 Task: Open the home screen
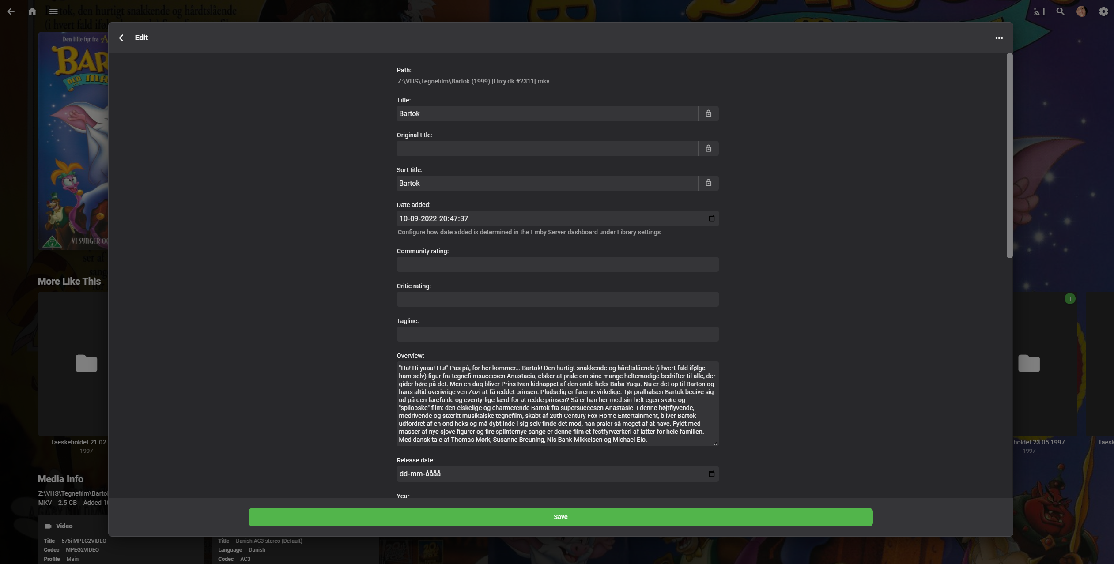[32, 11]
